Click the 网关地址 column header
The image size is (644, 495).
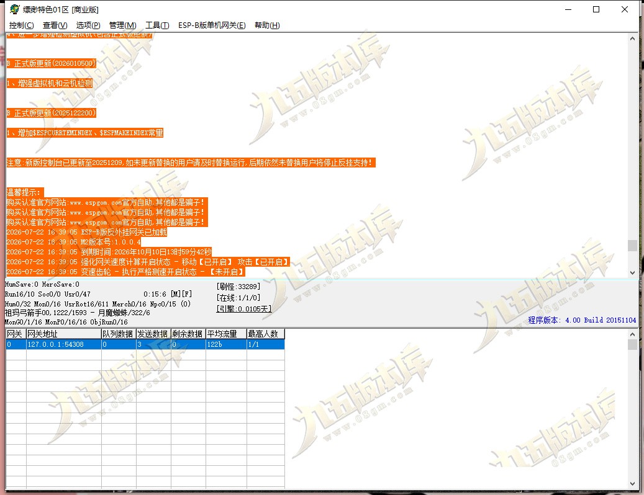(x=64, y=334)
